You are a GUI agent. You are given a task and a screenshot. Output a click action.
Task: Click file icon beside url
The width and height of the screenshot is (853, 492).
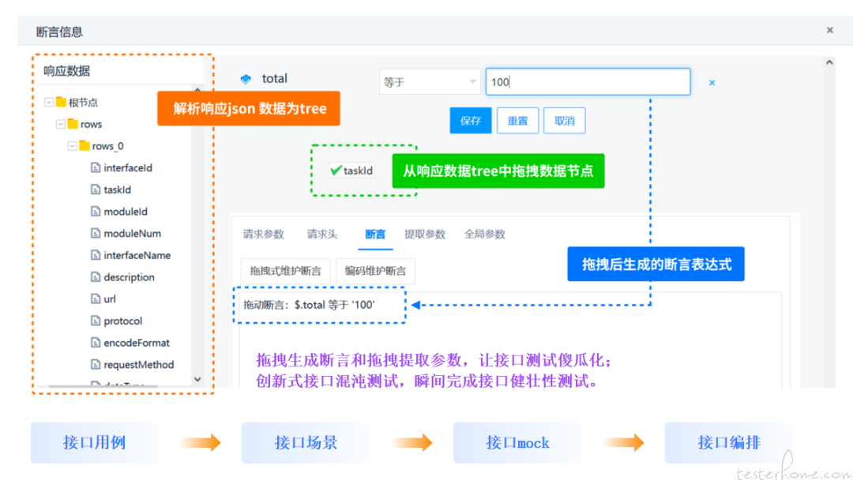point(96,299)
